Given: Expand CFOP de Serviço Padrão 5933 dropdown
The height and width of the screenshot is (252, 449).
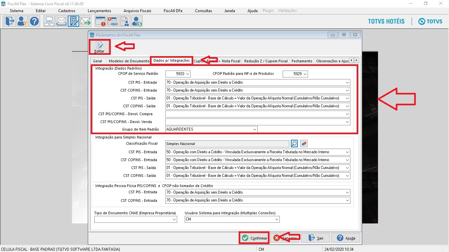Looking at the screenshot, I should 188,74.
